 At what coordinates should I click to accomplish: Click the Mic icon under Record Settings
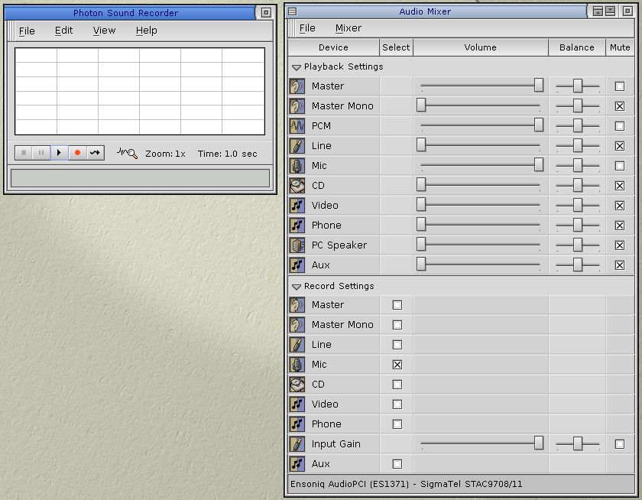tap(297, 365)
